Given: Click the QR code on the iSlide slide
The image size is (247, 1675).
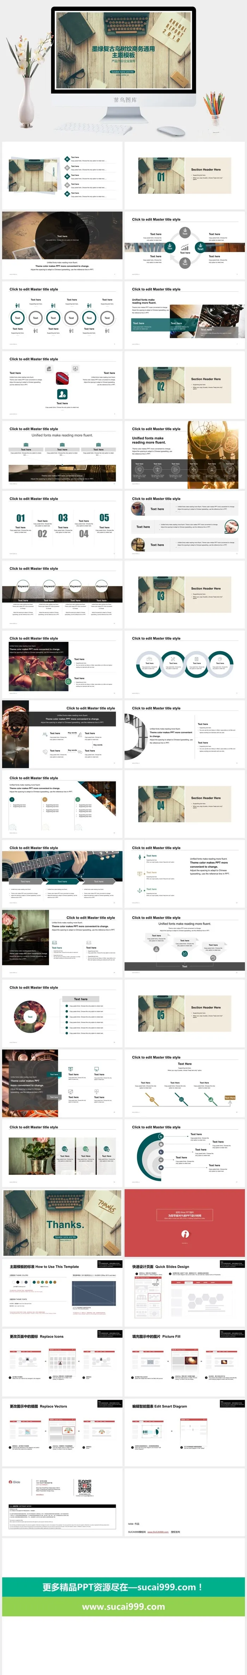Looking at the screenshot, I should coord(84,1486).
